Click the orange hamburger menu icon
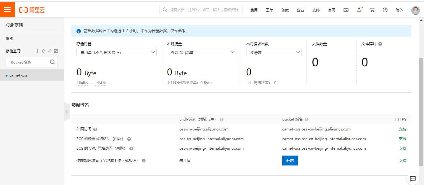The height and width of the screenshot is (185, 424). tap(7, 10)
